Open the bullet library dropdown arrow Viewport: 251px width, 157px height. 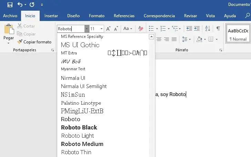tap(157, 29)
